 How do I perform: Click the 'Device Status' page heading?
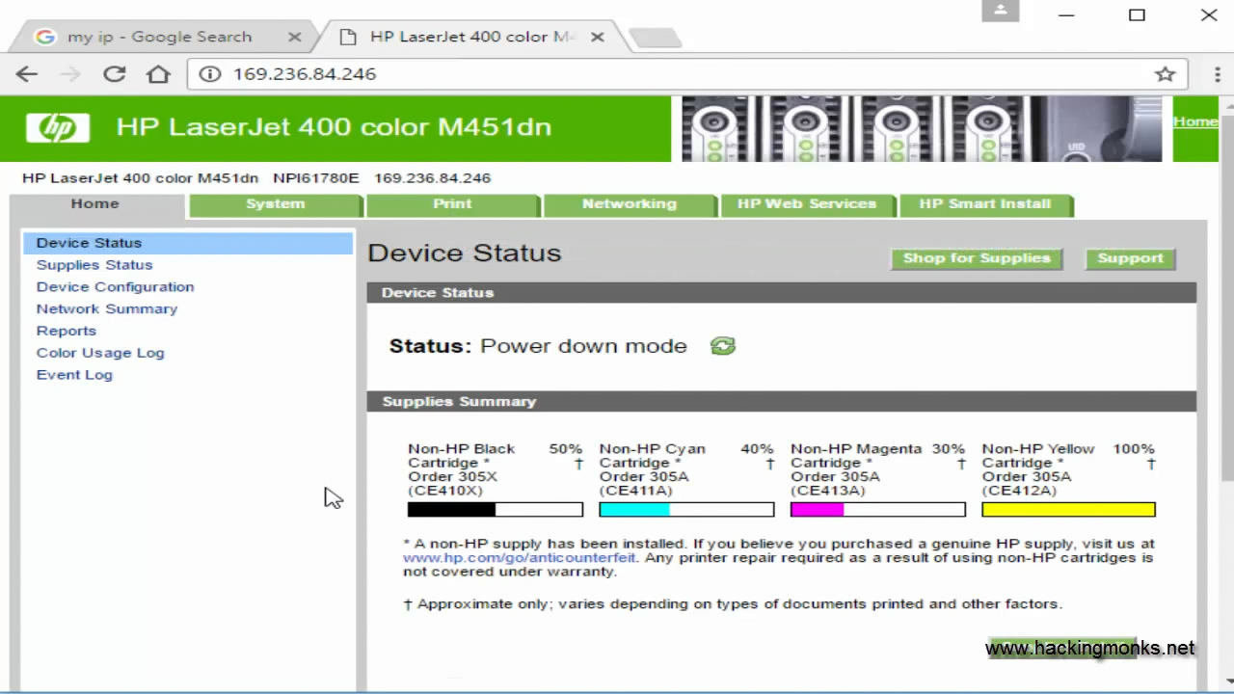point(464,254)
